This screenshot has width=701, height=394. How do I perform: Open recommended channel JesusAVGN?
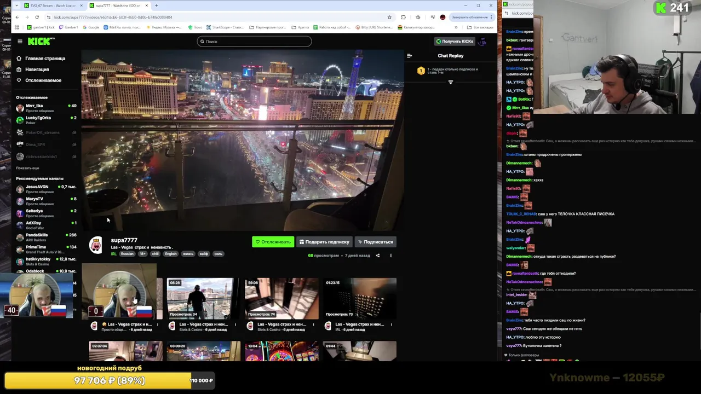46,189
